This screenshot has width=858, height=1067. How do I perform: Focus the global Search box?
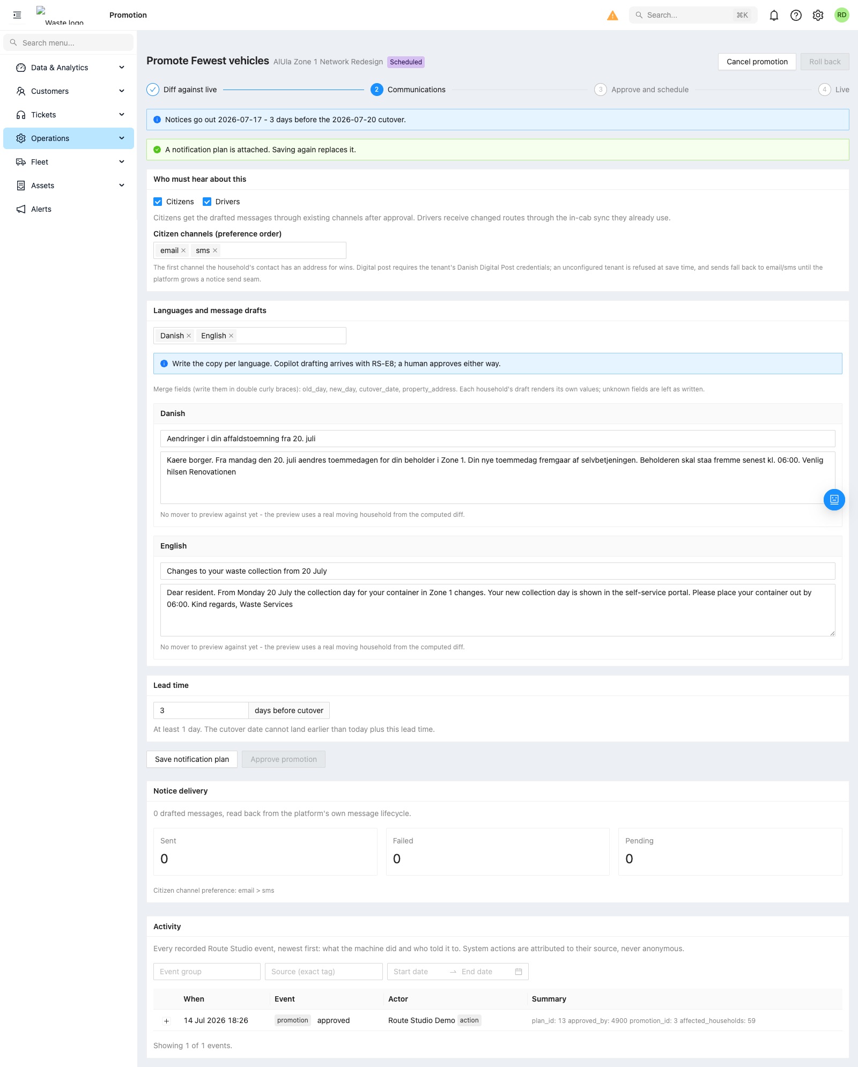[693, 15]
